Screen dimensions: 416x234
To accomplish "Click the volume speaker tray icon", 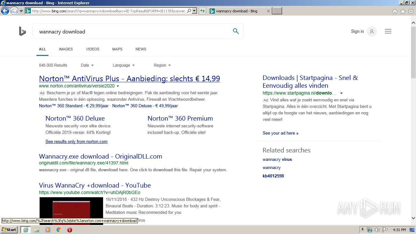I will point(377,230).
